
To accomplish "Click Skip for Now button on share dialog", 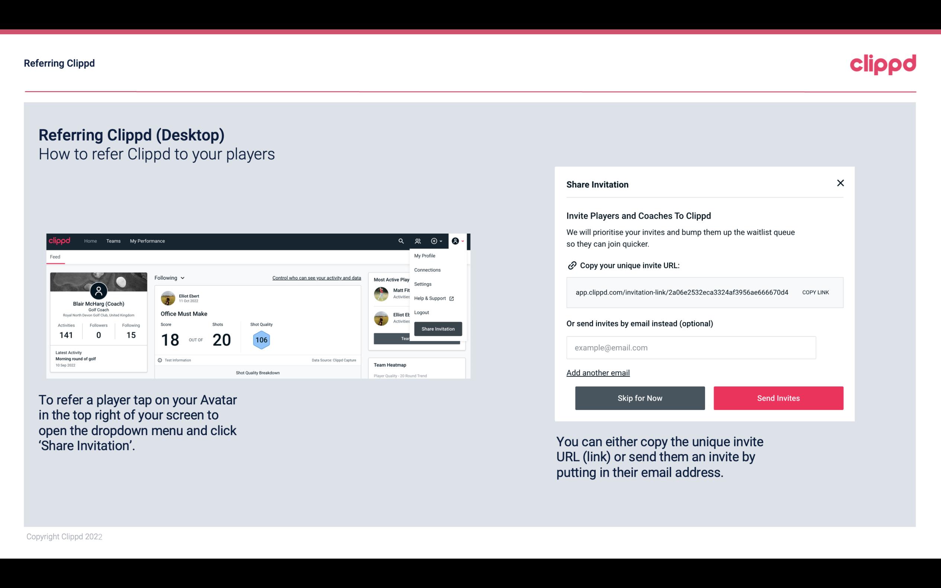I will (640, 398).
